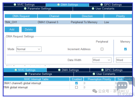This screenshot has width=137, height=98.
Task: Switch to NVIC Settings tab in lower panel
Action: coord(25,70)
